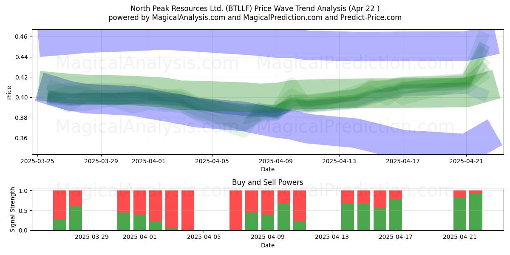Screen dimensions: 510x255
Task: Click the 2025-04-09 date tick under price chart
Action: (x=276, y=161)
